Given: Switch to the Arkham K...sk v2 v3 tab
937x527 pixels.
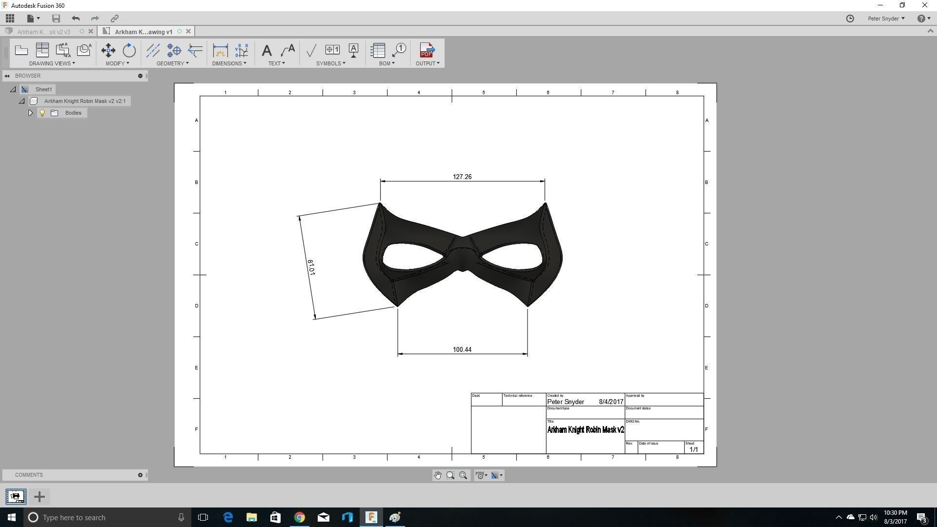Looking at the screenshot, I should (44, 32).
